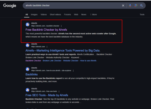Viewport: 151px width, 109px height.
Task: Click Ahrefs favicon of backlink-checker result
Action: pyautogui.click(x=27, y=24)
